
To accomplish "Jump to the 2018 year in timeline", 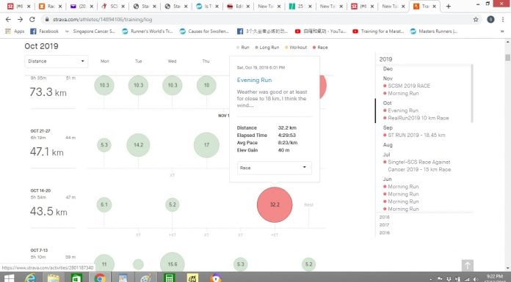I will [x=384, y=217].
